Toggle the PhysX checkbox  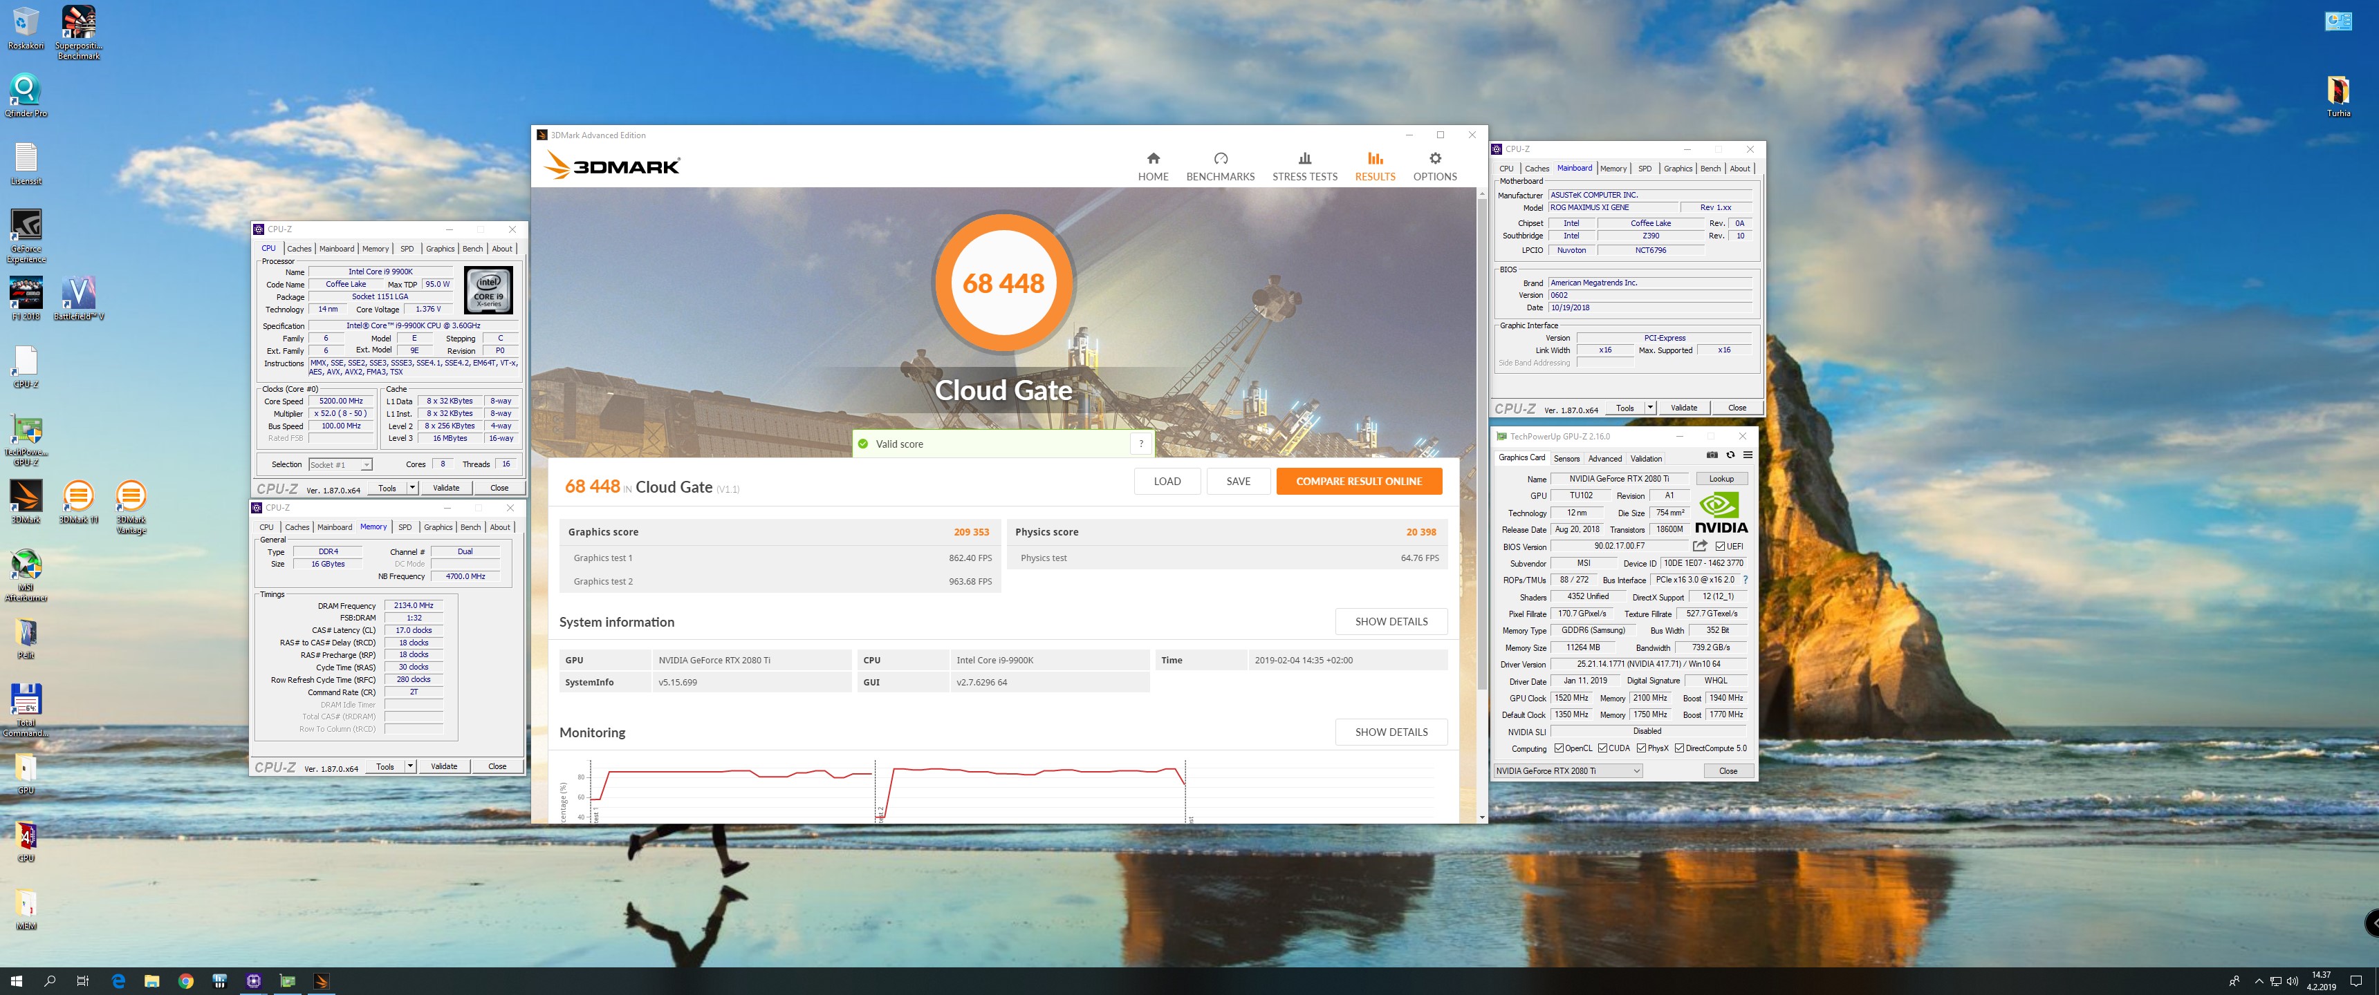[x=1641, y=748]
